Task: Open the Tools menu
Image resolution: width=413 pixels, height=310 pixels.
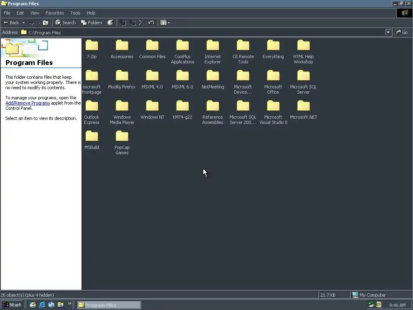Action: pyautogui.click(x=75, y=13)
